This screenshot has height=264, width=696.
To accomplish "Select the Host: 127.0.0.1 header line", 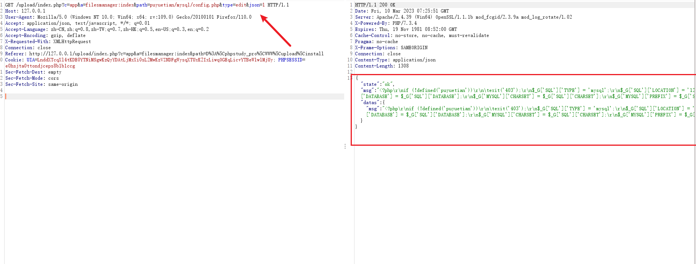I will [x=25, y=11].
